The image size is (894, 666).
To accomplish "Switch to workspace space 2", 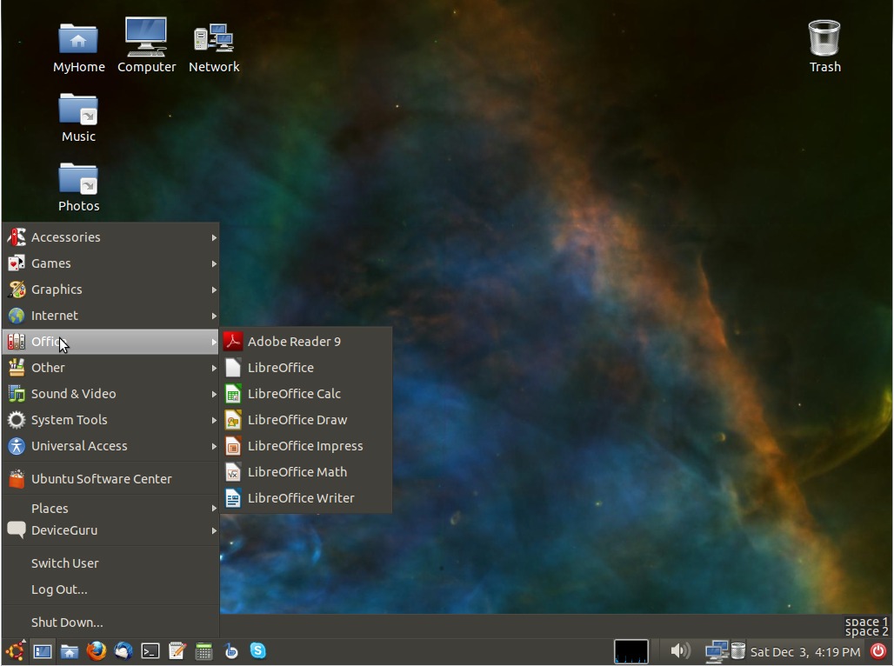I will [x=866, y=632].
